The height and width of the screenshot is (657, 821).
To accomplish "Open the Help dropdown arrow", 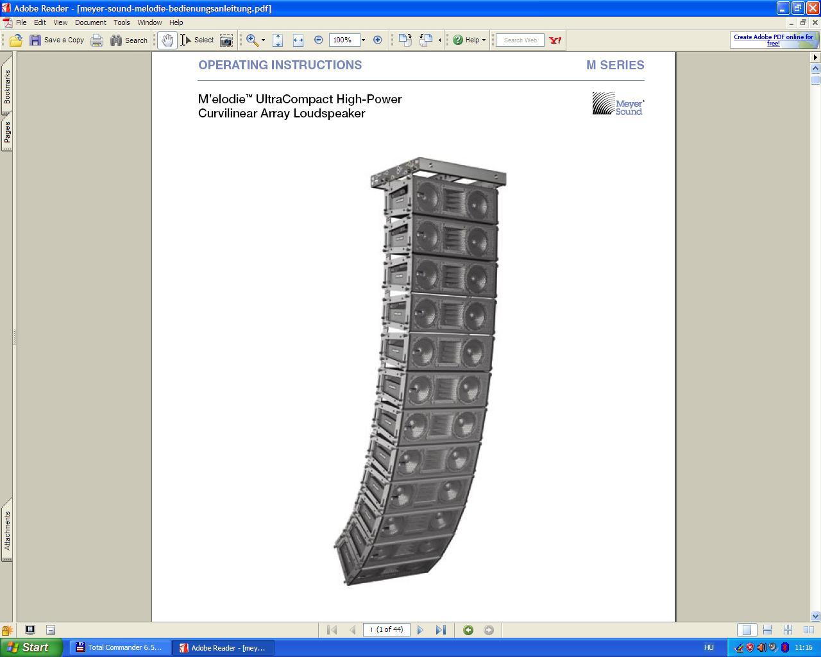I will tap(484, 40).
